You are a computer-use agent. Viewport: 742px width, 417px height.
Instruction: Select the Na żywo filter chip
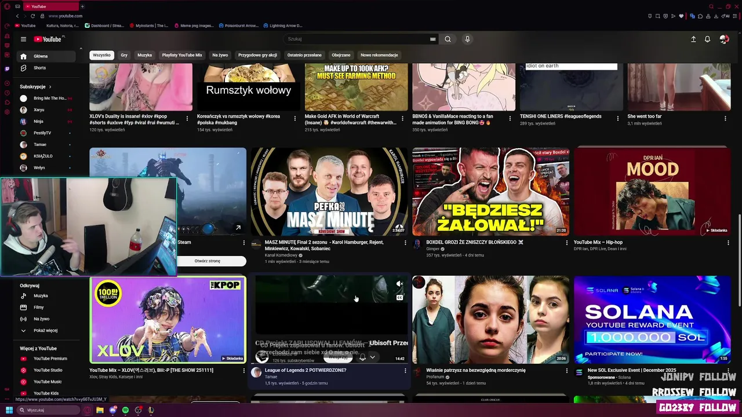[x=220, y=55]
